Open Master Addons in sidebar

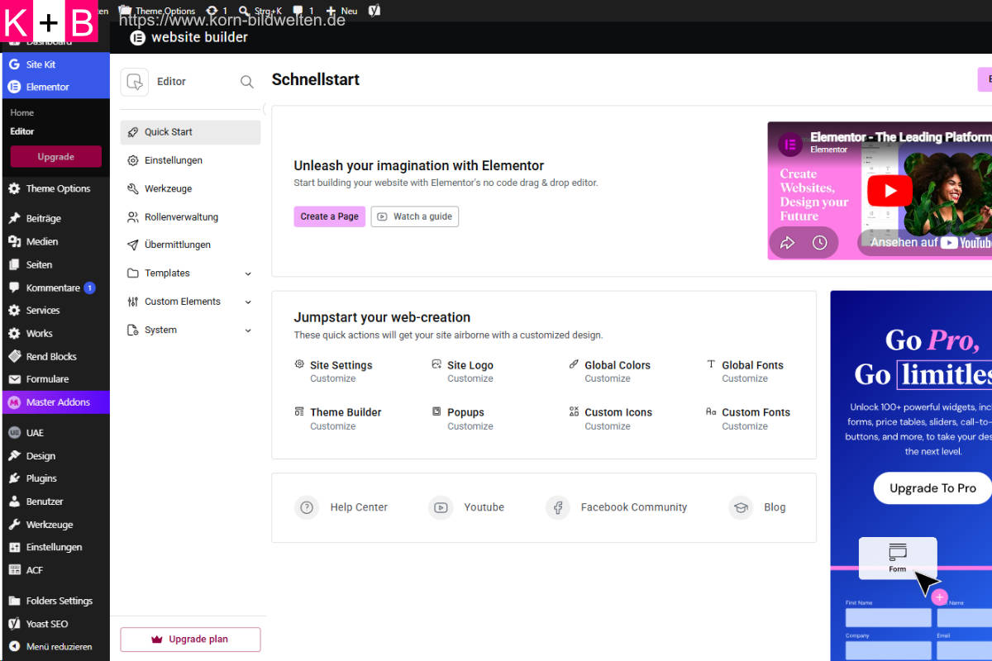[55, 402]
